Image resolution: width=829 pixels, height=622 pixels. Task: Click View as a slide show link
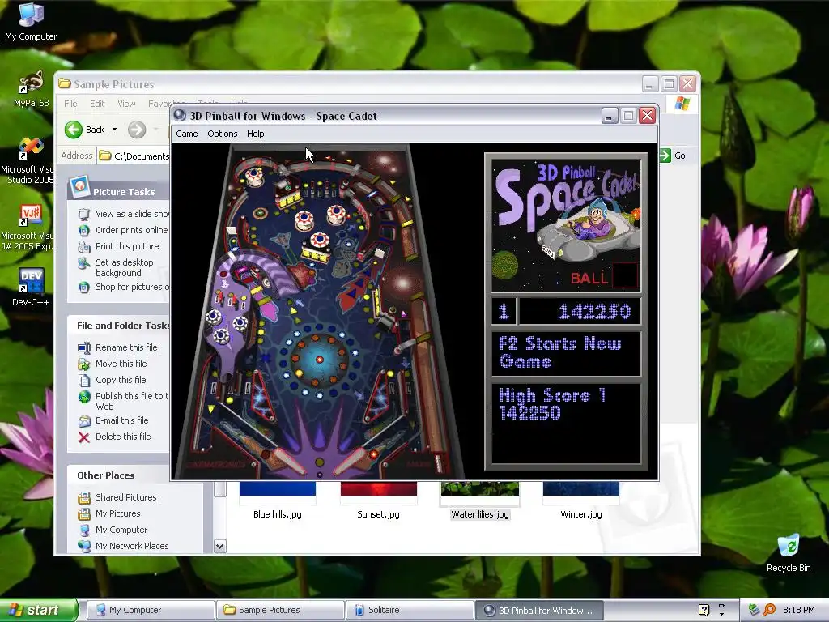coord(132,214)
